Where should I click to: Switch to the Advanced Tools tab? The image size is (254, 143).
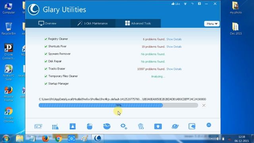(x=138, y=23)
